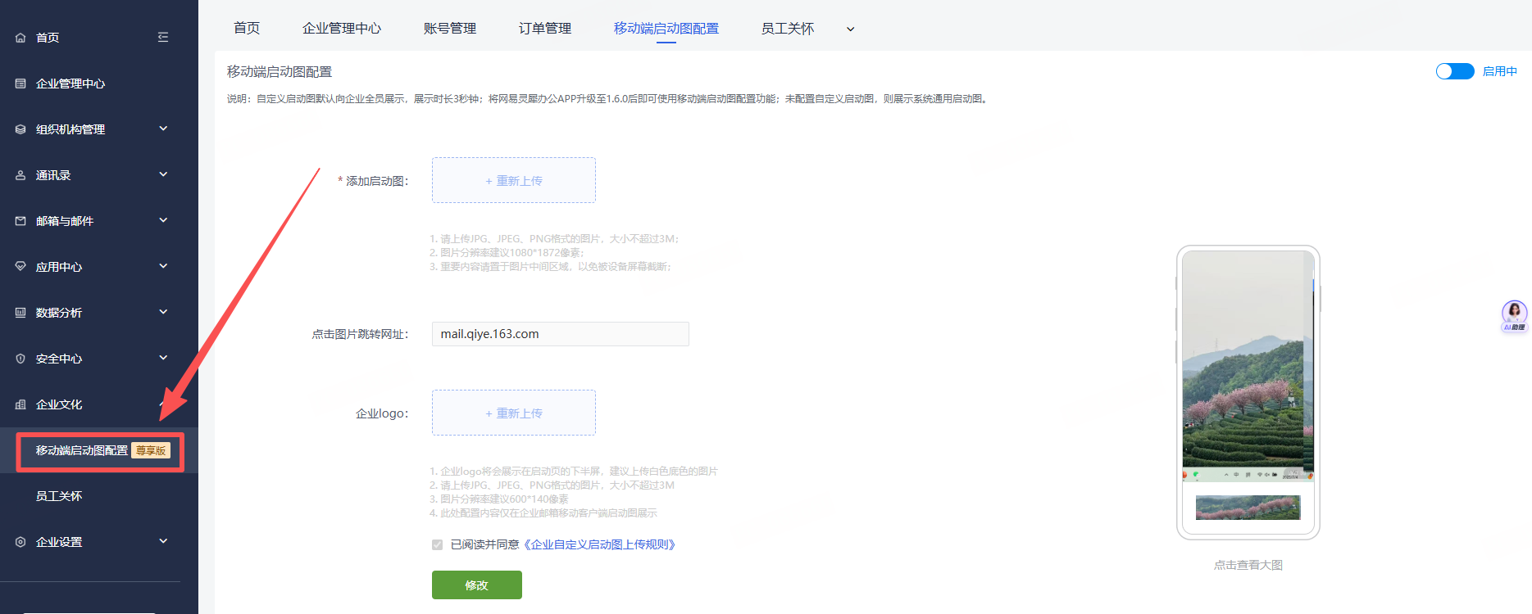
Task: Click the 数据分析 chart icon
Action: click(20, 313)
